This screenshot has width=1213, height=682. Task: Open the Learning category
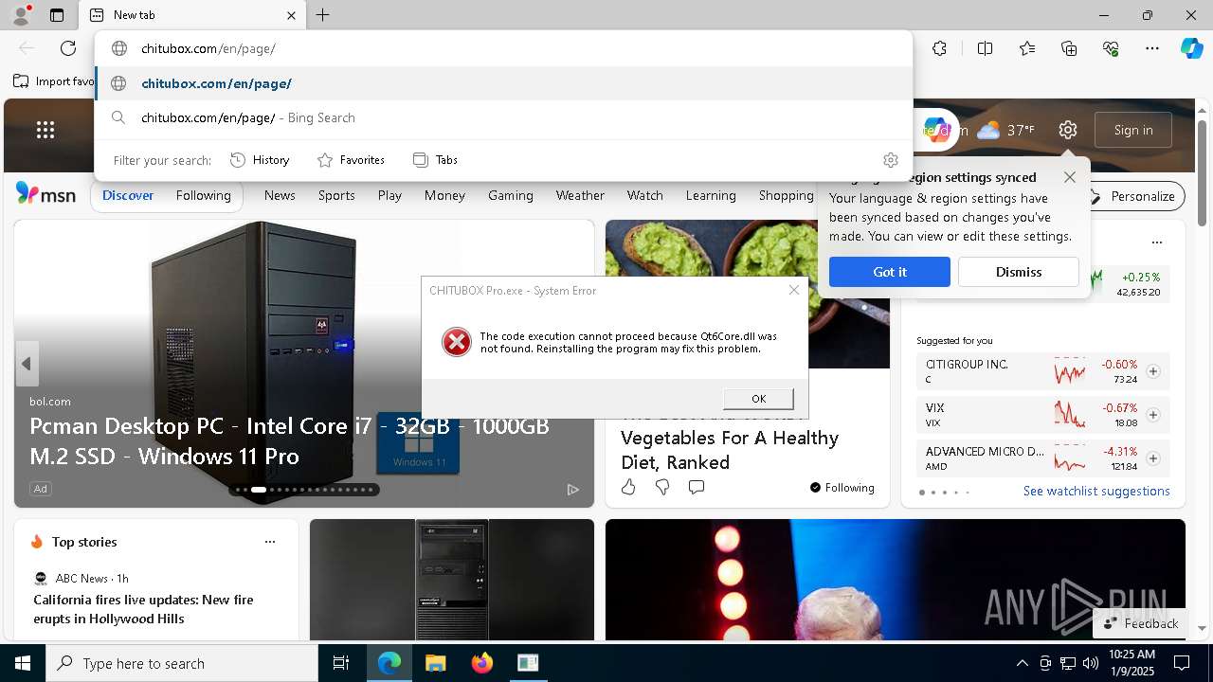pos(711,195)
